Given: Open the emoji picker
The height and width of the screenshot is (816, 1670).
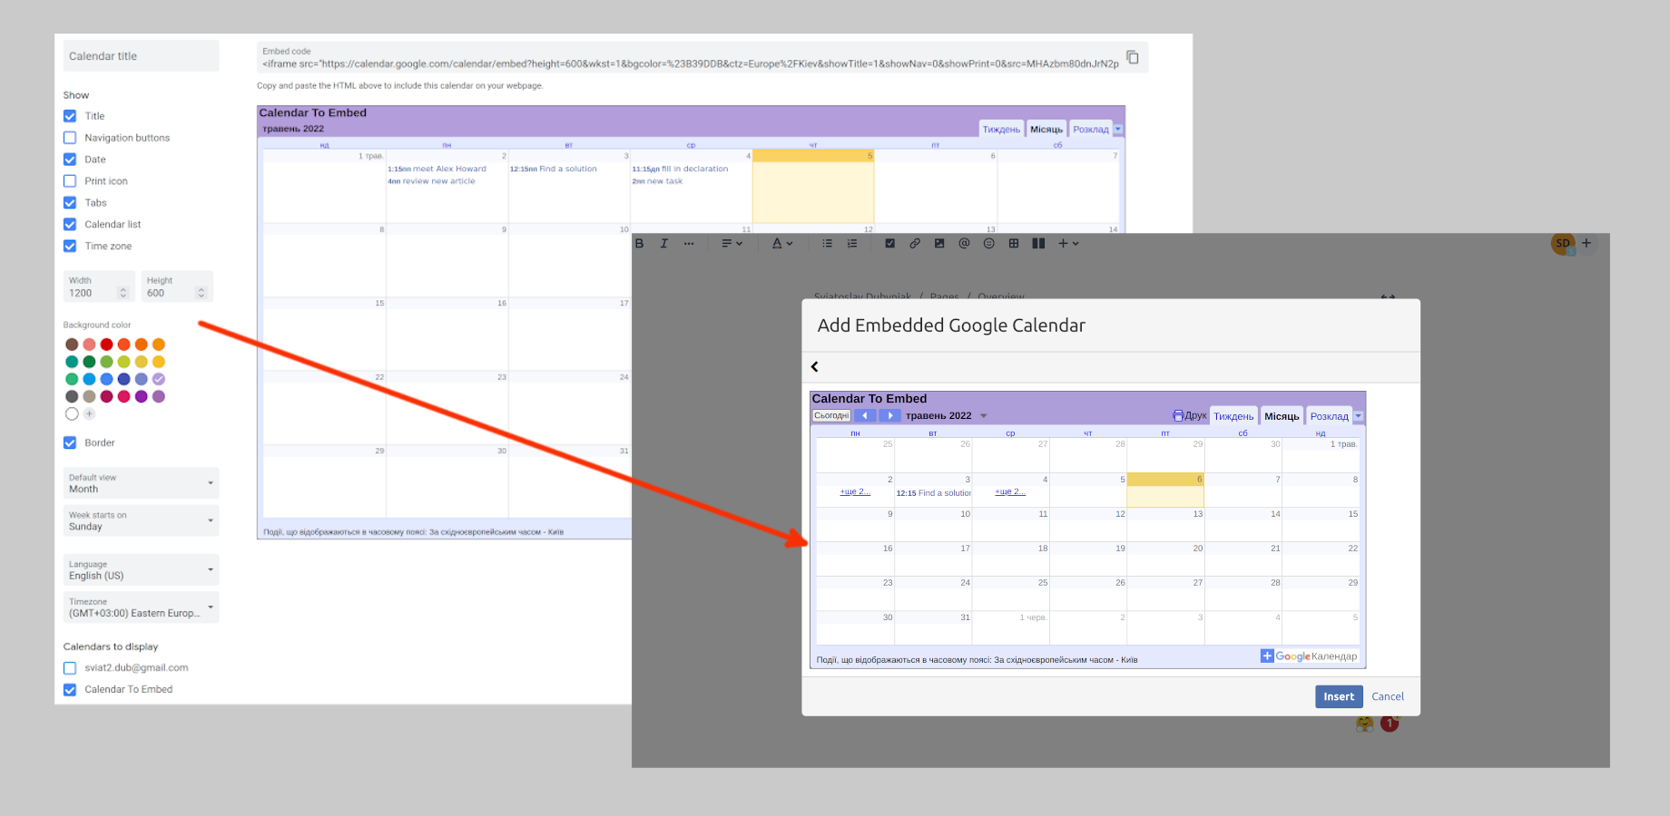Looking at the screenshot, I should pos(989,243).
